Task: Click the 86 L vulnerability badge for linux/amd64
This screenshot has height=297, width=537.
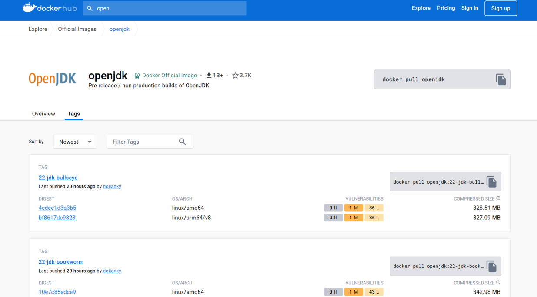Action: (x=374, y=208)
